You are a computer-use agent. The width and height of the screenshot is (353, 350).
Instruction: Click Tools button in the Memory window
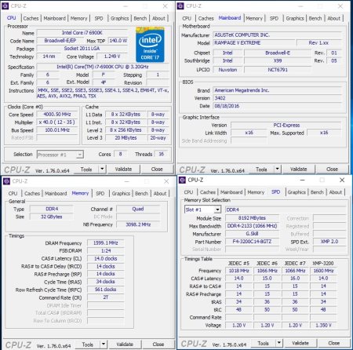[x=88, y=345]
